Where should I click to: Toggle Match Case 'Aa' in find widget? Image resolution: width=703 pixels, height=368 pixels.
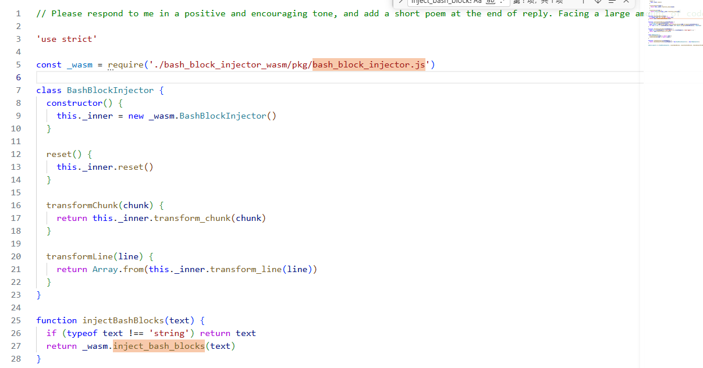click(478, 2)
